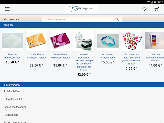Click the Suchbegriff eingeben search field
Screen dimensions: 164x123
click(82, 19)
